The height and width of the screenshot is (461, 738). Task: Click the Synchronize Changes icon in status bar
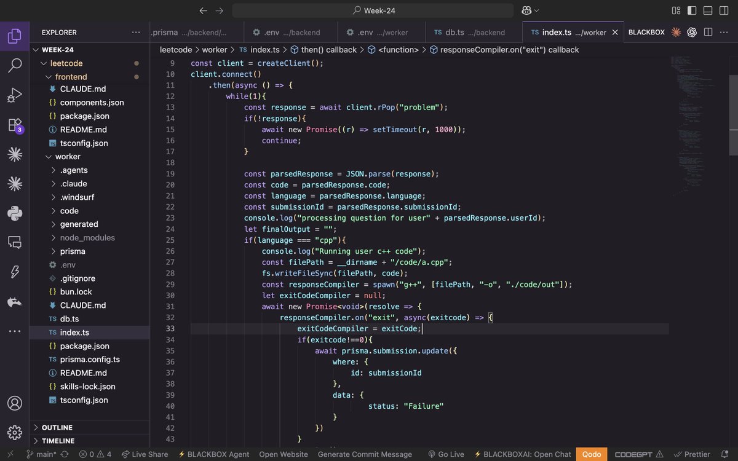[65, 454]
